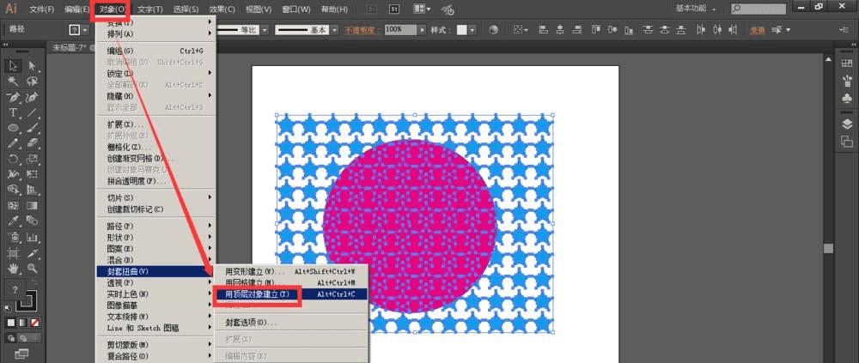Open the 等比 stroke profile dropdown

265,30
